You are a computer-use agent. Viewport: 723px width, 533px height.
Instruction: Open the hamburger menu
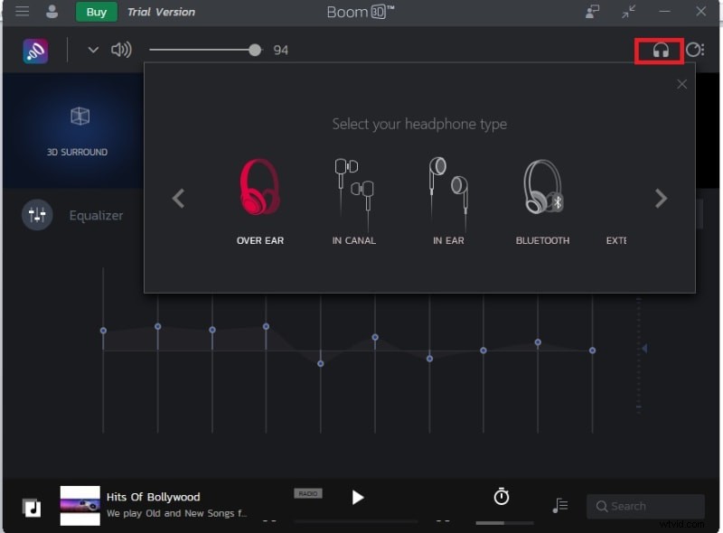(22, 12)
